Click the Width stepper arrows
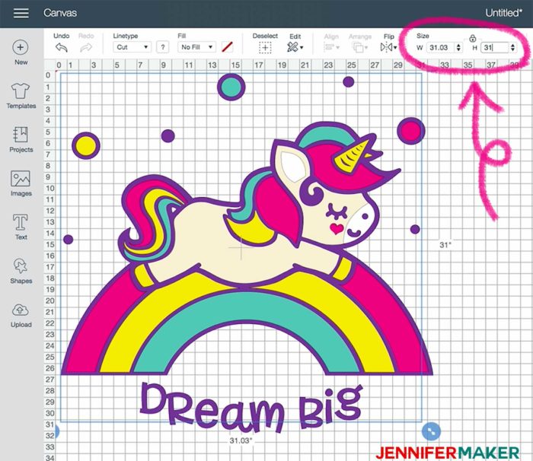 tap(458, 48)
